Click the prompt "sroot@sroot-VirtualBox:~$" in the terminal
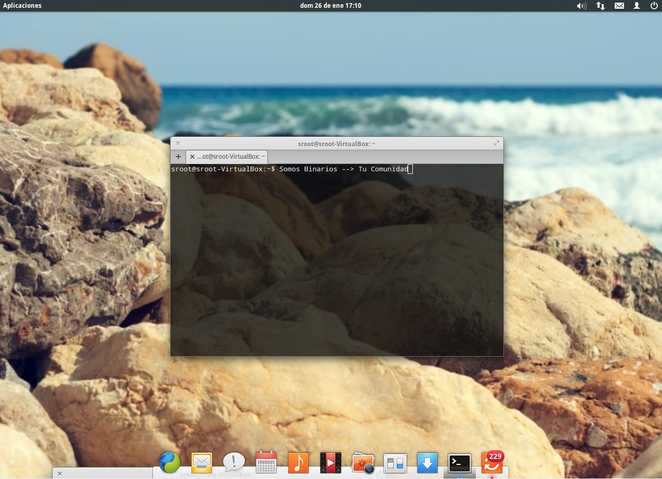662x479 pixels. pyautogui.click(x=223, y=169)
